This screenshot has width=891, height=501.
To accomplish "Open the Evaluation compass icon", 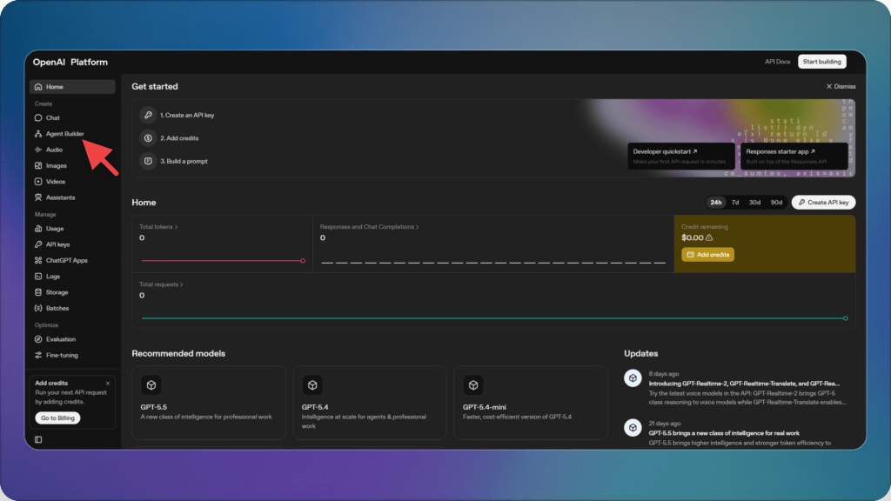I will click(x=38, y=339).
